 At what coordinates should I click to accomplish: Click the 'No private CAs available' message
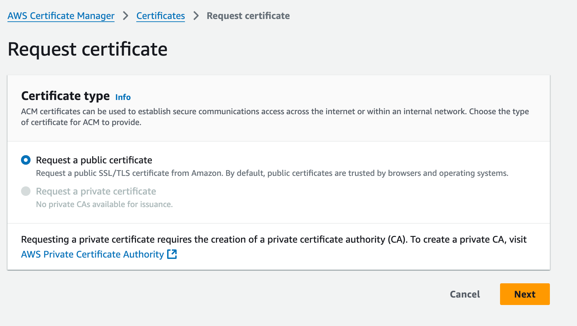pyautogui.click(x=104, y=204)
